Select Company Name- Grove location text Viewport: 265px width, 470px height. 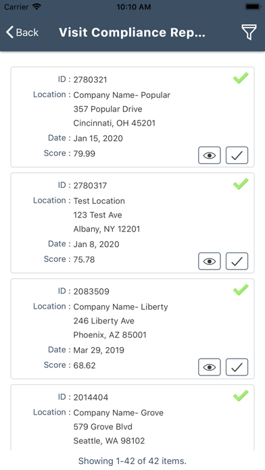click(118, 413)
